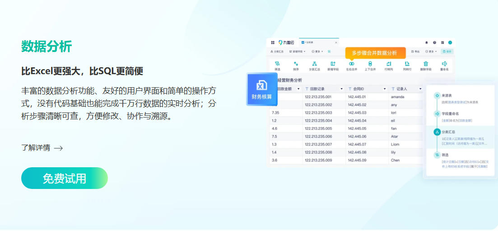Open the 合同ID column dropdown arrow

pos(385,89)
